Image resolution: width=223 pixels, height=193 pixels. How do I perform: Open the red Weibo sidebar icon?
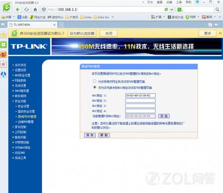[4, 55]
